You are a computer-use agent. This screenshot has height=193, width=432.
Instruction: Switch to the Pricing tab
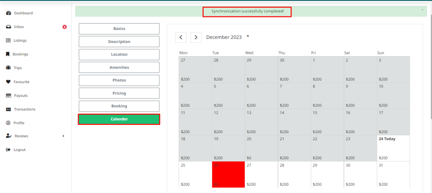tap(119, 93)
